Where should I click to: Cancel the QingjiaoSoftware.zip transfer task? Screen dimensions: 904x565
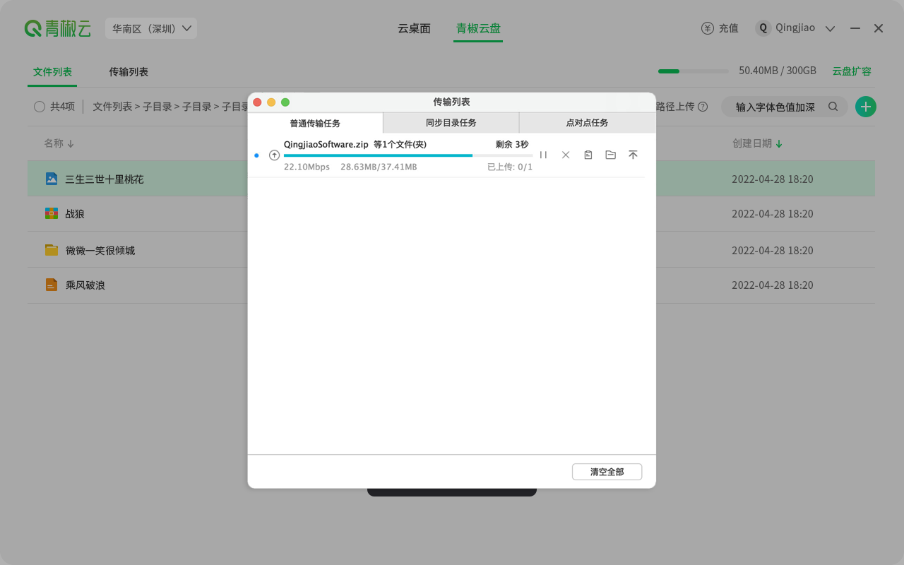click(x=566, y=155)
